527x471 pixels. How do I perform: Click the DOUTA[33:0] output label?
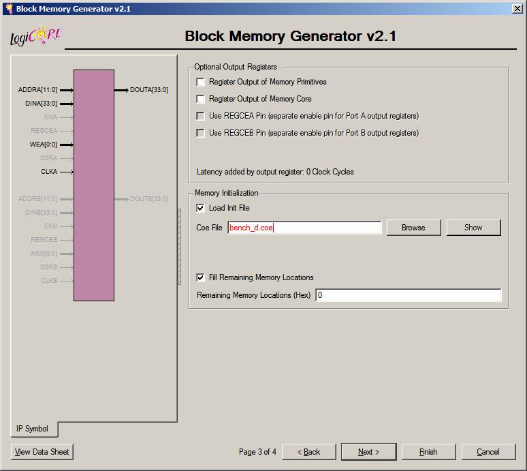pos(149,90)
